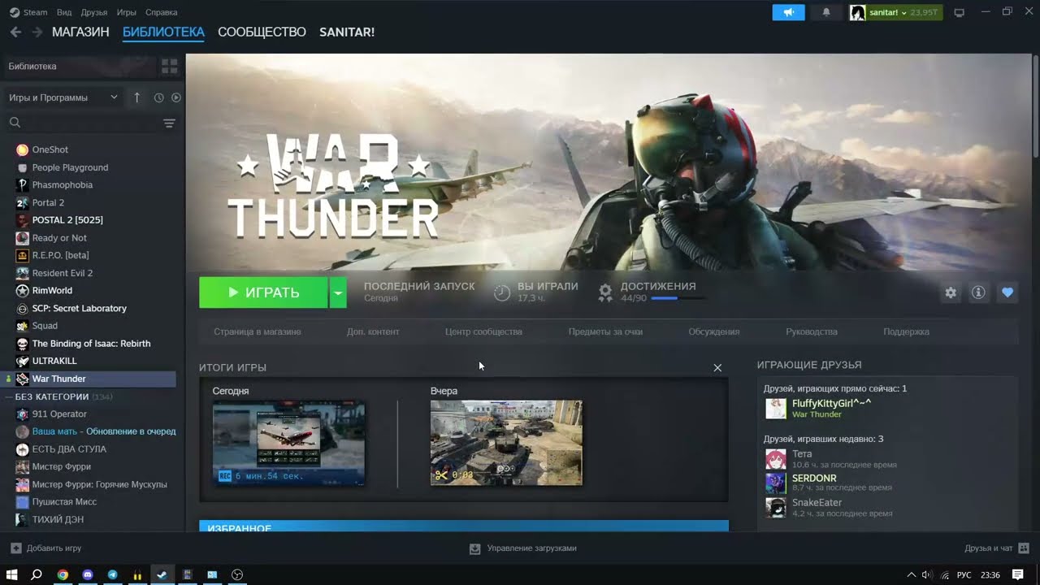Show game info panel icon
Image resolution: width=1040 pixels, height=585 pixels.
click(x=978, y=292)
